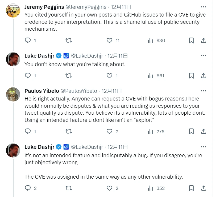Reply to Luke Dashjr's last tweet
Viewport: 220px width, 197px height.
tap(28, 188)
